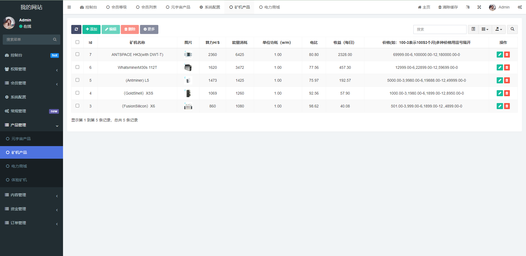Click the refresh button above the table

76,29
